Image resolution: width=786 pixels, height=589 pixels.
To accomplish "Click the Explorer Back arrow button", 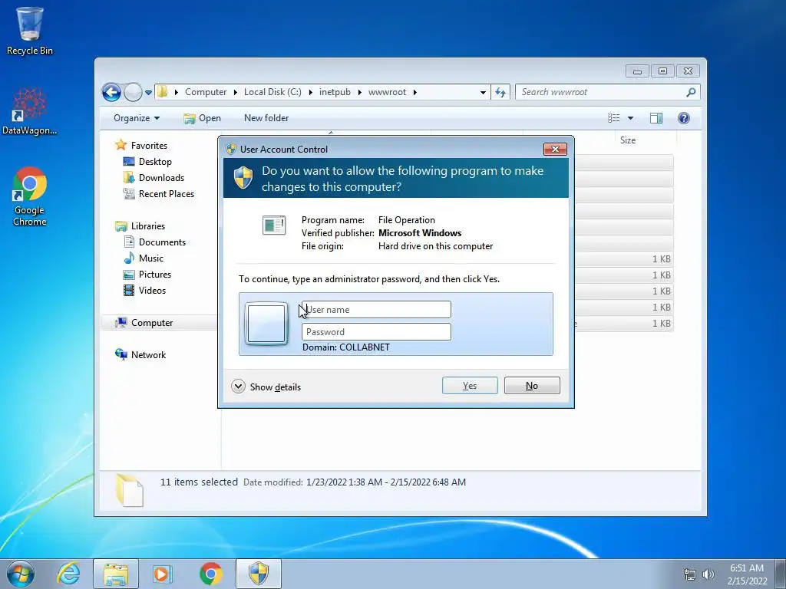I will [x=111, y=92].
